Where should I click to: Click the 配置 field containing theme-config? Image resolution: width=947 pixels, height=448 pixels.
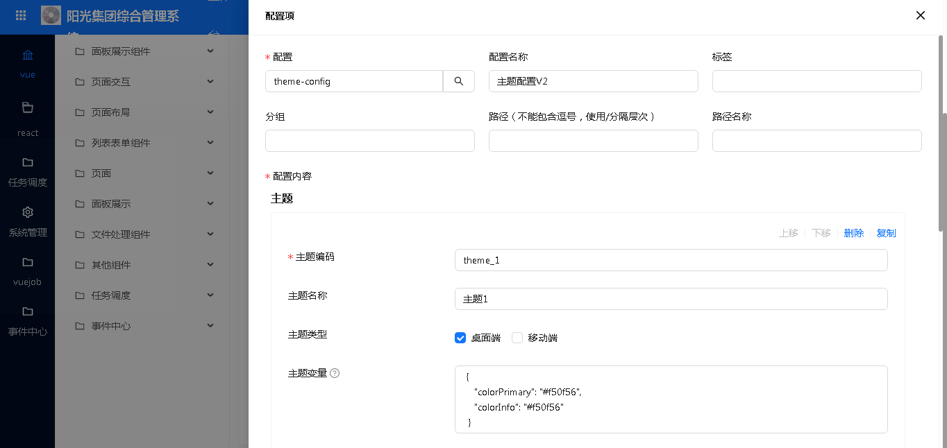[354, 81]
